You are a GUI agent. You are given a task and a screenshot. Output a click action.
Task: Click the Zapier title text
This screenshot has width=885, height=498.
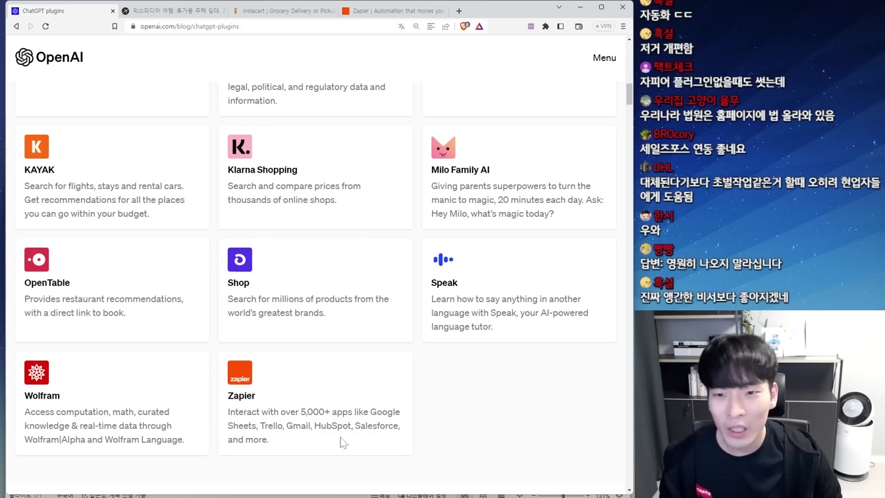[x=242, y=396]
